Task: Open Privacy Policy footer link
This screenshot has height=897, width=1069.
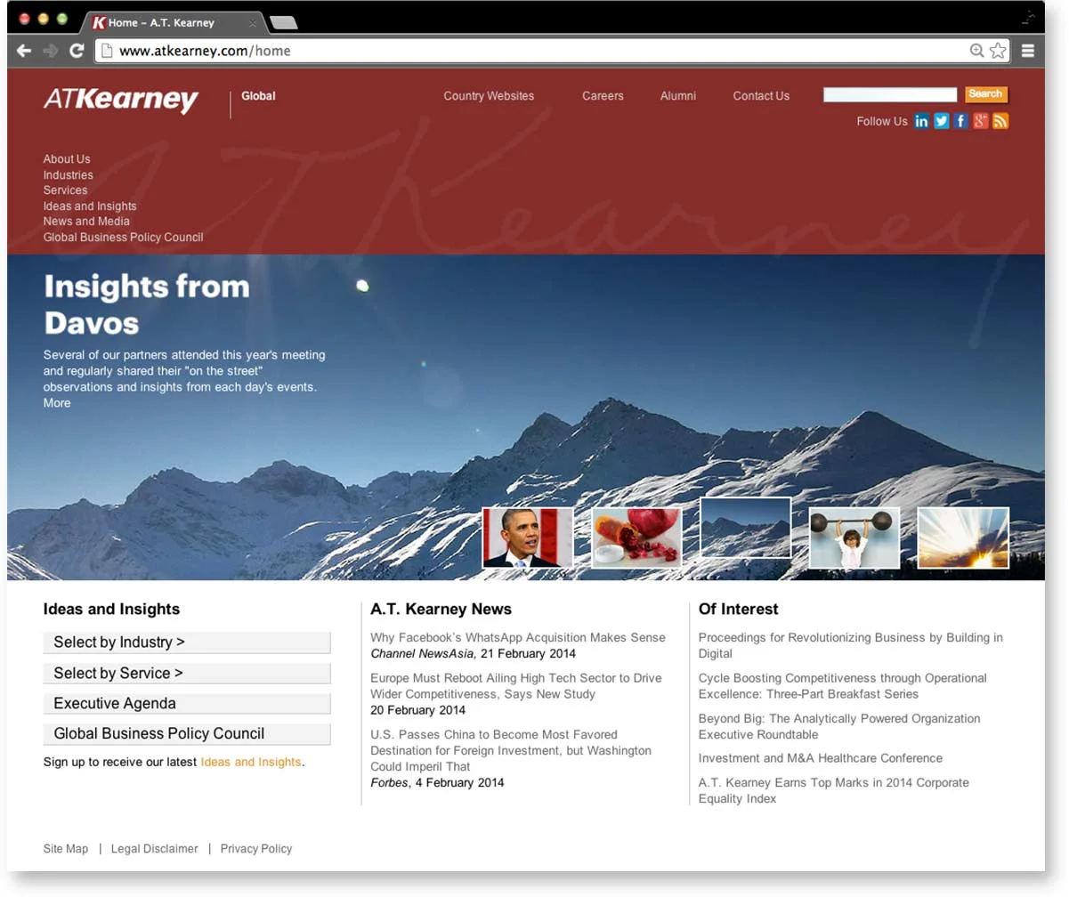Action: coord(256,849)
